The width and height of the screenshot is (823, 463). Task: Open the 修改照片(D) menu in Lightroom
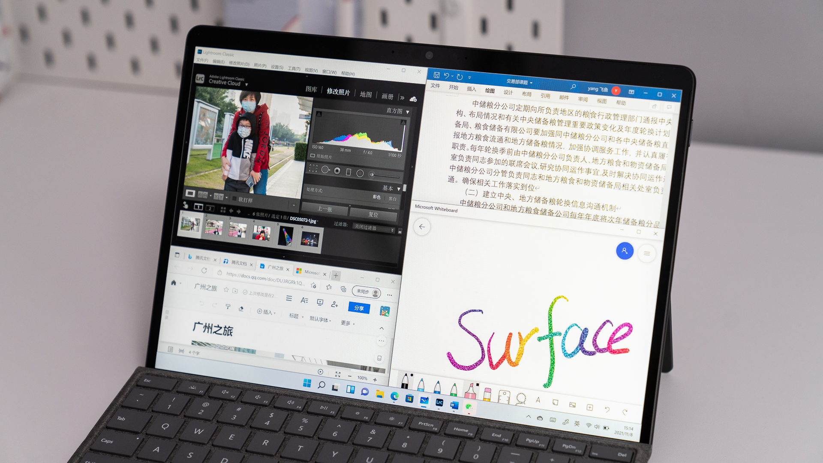pos(239,63)
